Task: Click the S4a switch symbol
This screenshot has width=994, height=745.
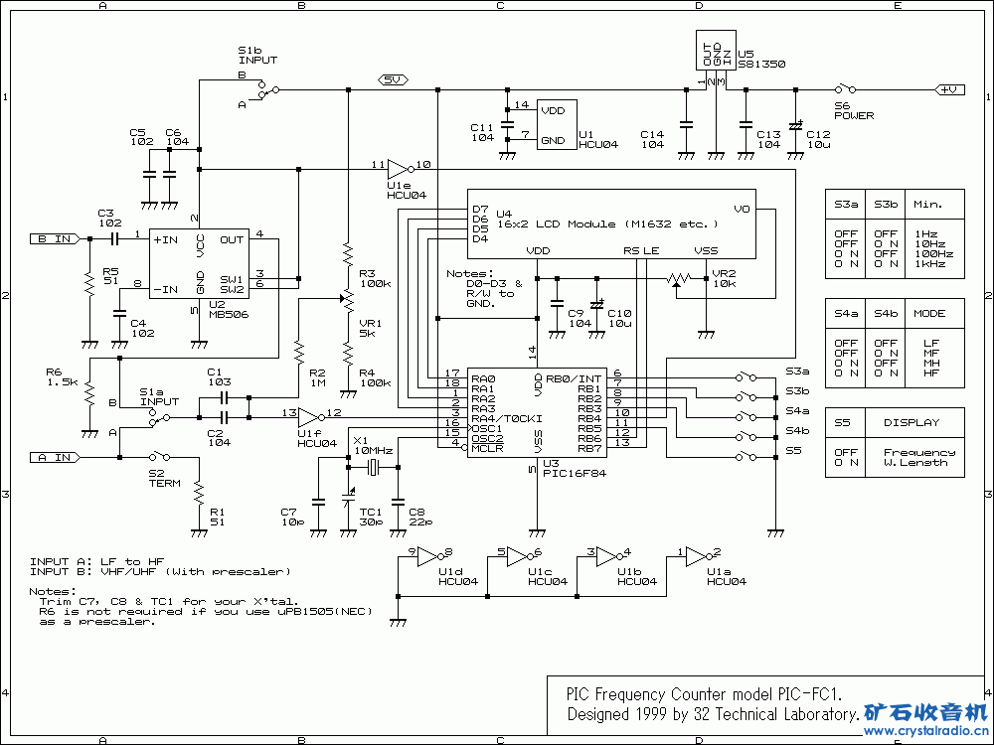Action: tap(745, 417)
